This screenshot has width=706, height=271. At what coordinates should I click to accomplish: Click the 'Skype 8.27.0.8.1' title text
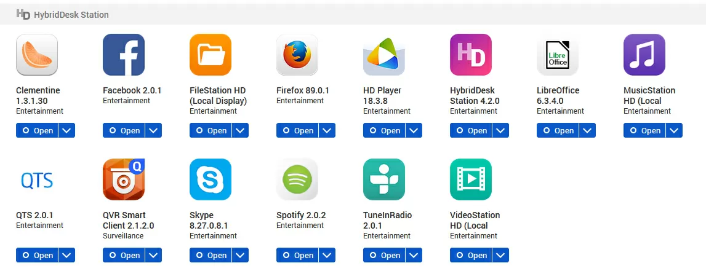point(209,220)
